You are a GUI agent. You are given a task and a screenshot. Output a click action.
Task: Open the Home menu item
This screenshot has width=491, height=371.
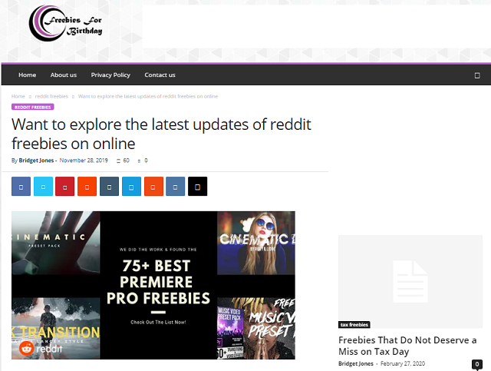click(x=28, y=75)
